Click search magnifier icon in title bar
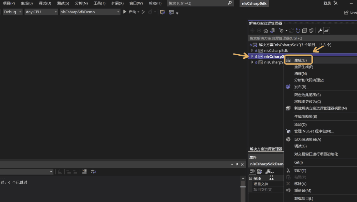Screen dimensions: 357x202 (230, 3)
